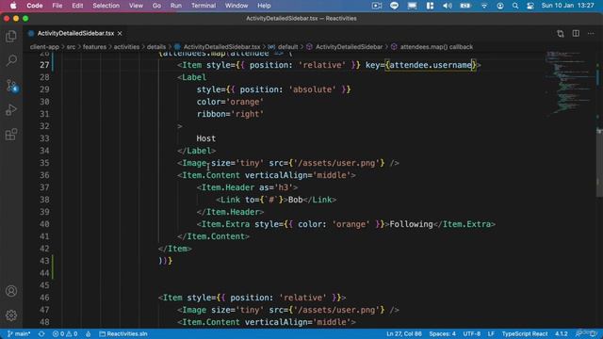
Task: Open the Search view in activity bar
Action: [11, 60]
